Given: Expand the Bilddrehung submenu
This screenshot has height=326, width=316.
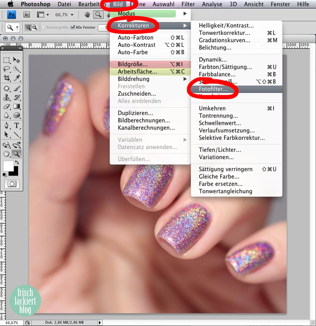Looking at the screenshot, I should tap(150, 79).
